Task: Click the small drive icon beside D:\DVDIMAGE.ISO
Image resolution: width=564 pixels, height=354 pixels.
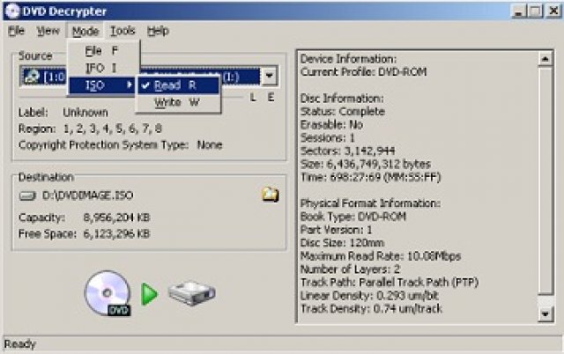Action: pos(27,195)
